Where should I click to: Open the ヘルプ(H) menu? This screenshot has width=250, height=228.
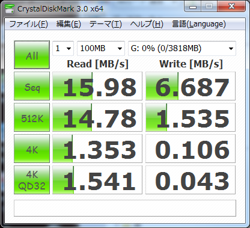pyautogui.click(x=147, y=24)
